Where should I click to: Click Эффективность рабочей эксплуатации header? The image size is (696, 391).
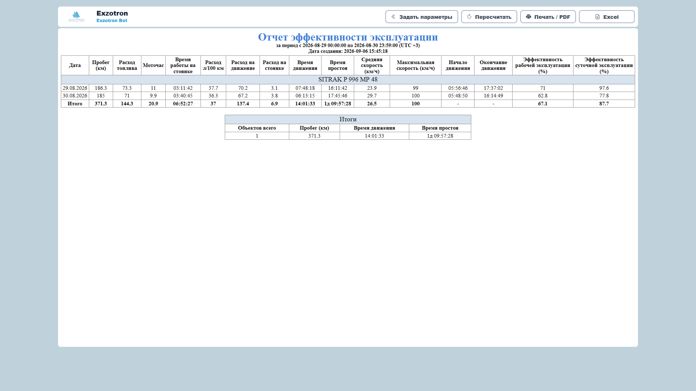tap(543, 65)
